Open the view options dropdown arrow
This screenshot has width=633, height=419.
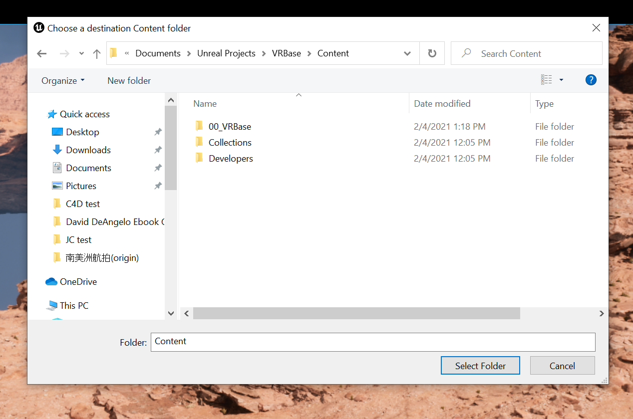click(x=561, y=80)
